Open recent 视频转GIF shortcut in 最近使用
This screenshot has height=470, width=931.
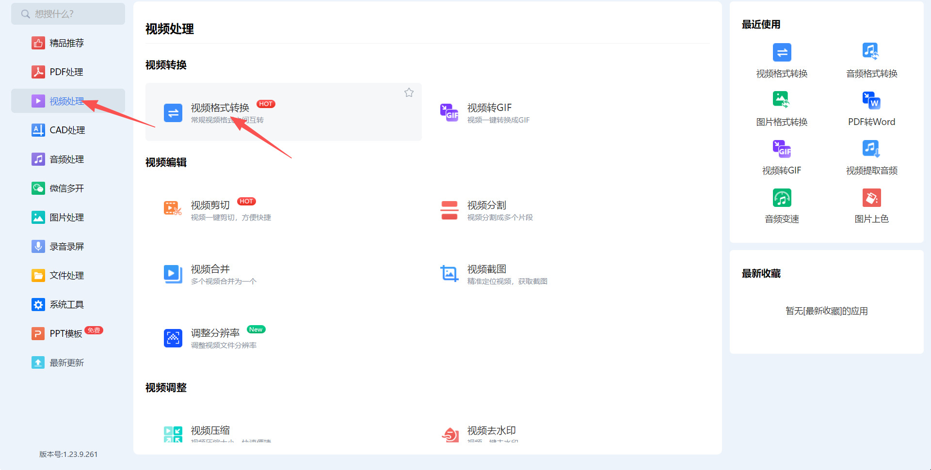[782, 157]
